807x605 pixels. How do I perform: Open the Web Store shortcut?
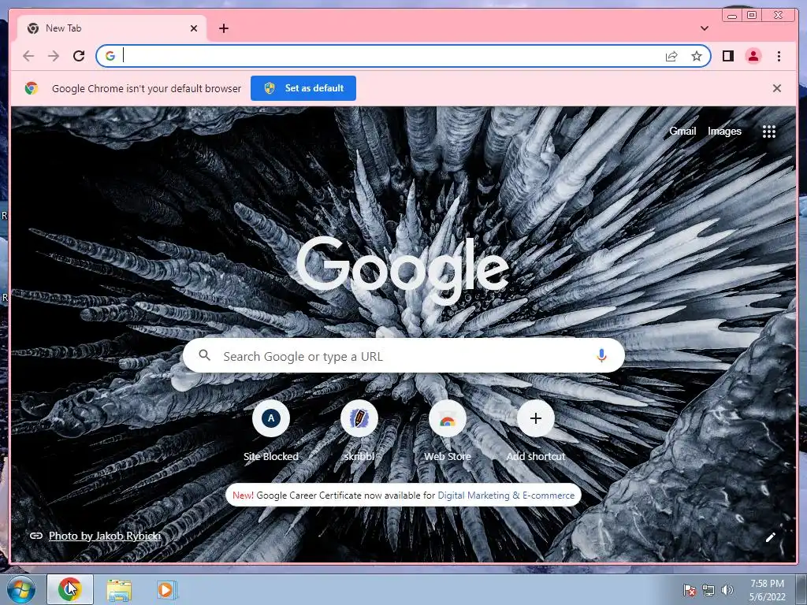pos(448,431)
